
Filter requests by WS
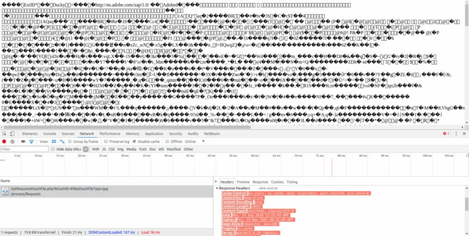click(x=161, y=149)
